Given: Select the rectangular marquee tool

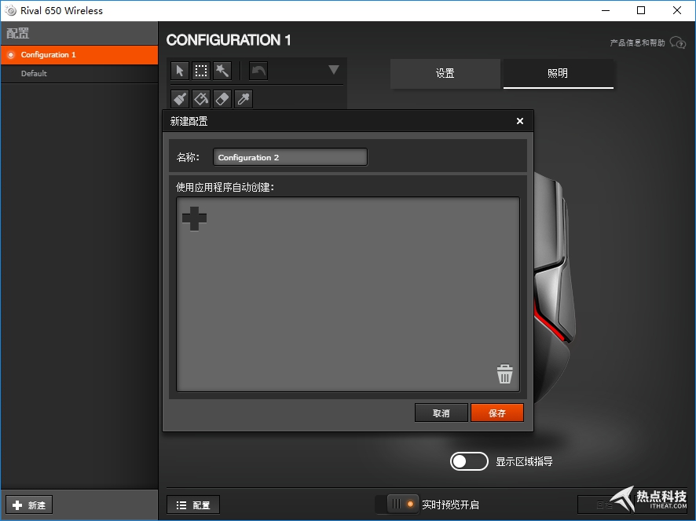Looking at the screenshot, I should tap(201, 72).
